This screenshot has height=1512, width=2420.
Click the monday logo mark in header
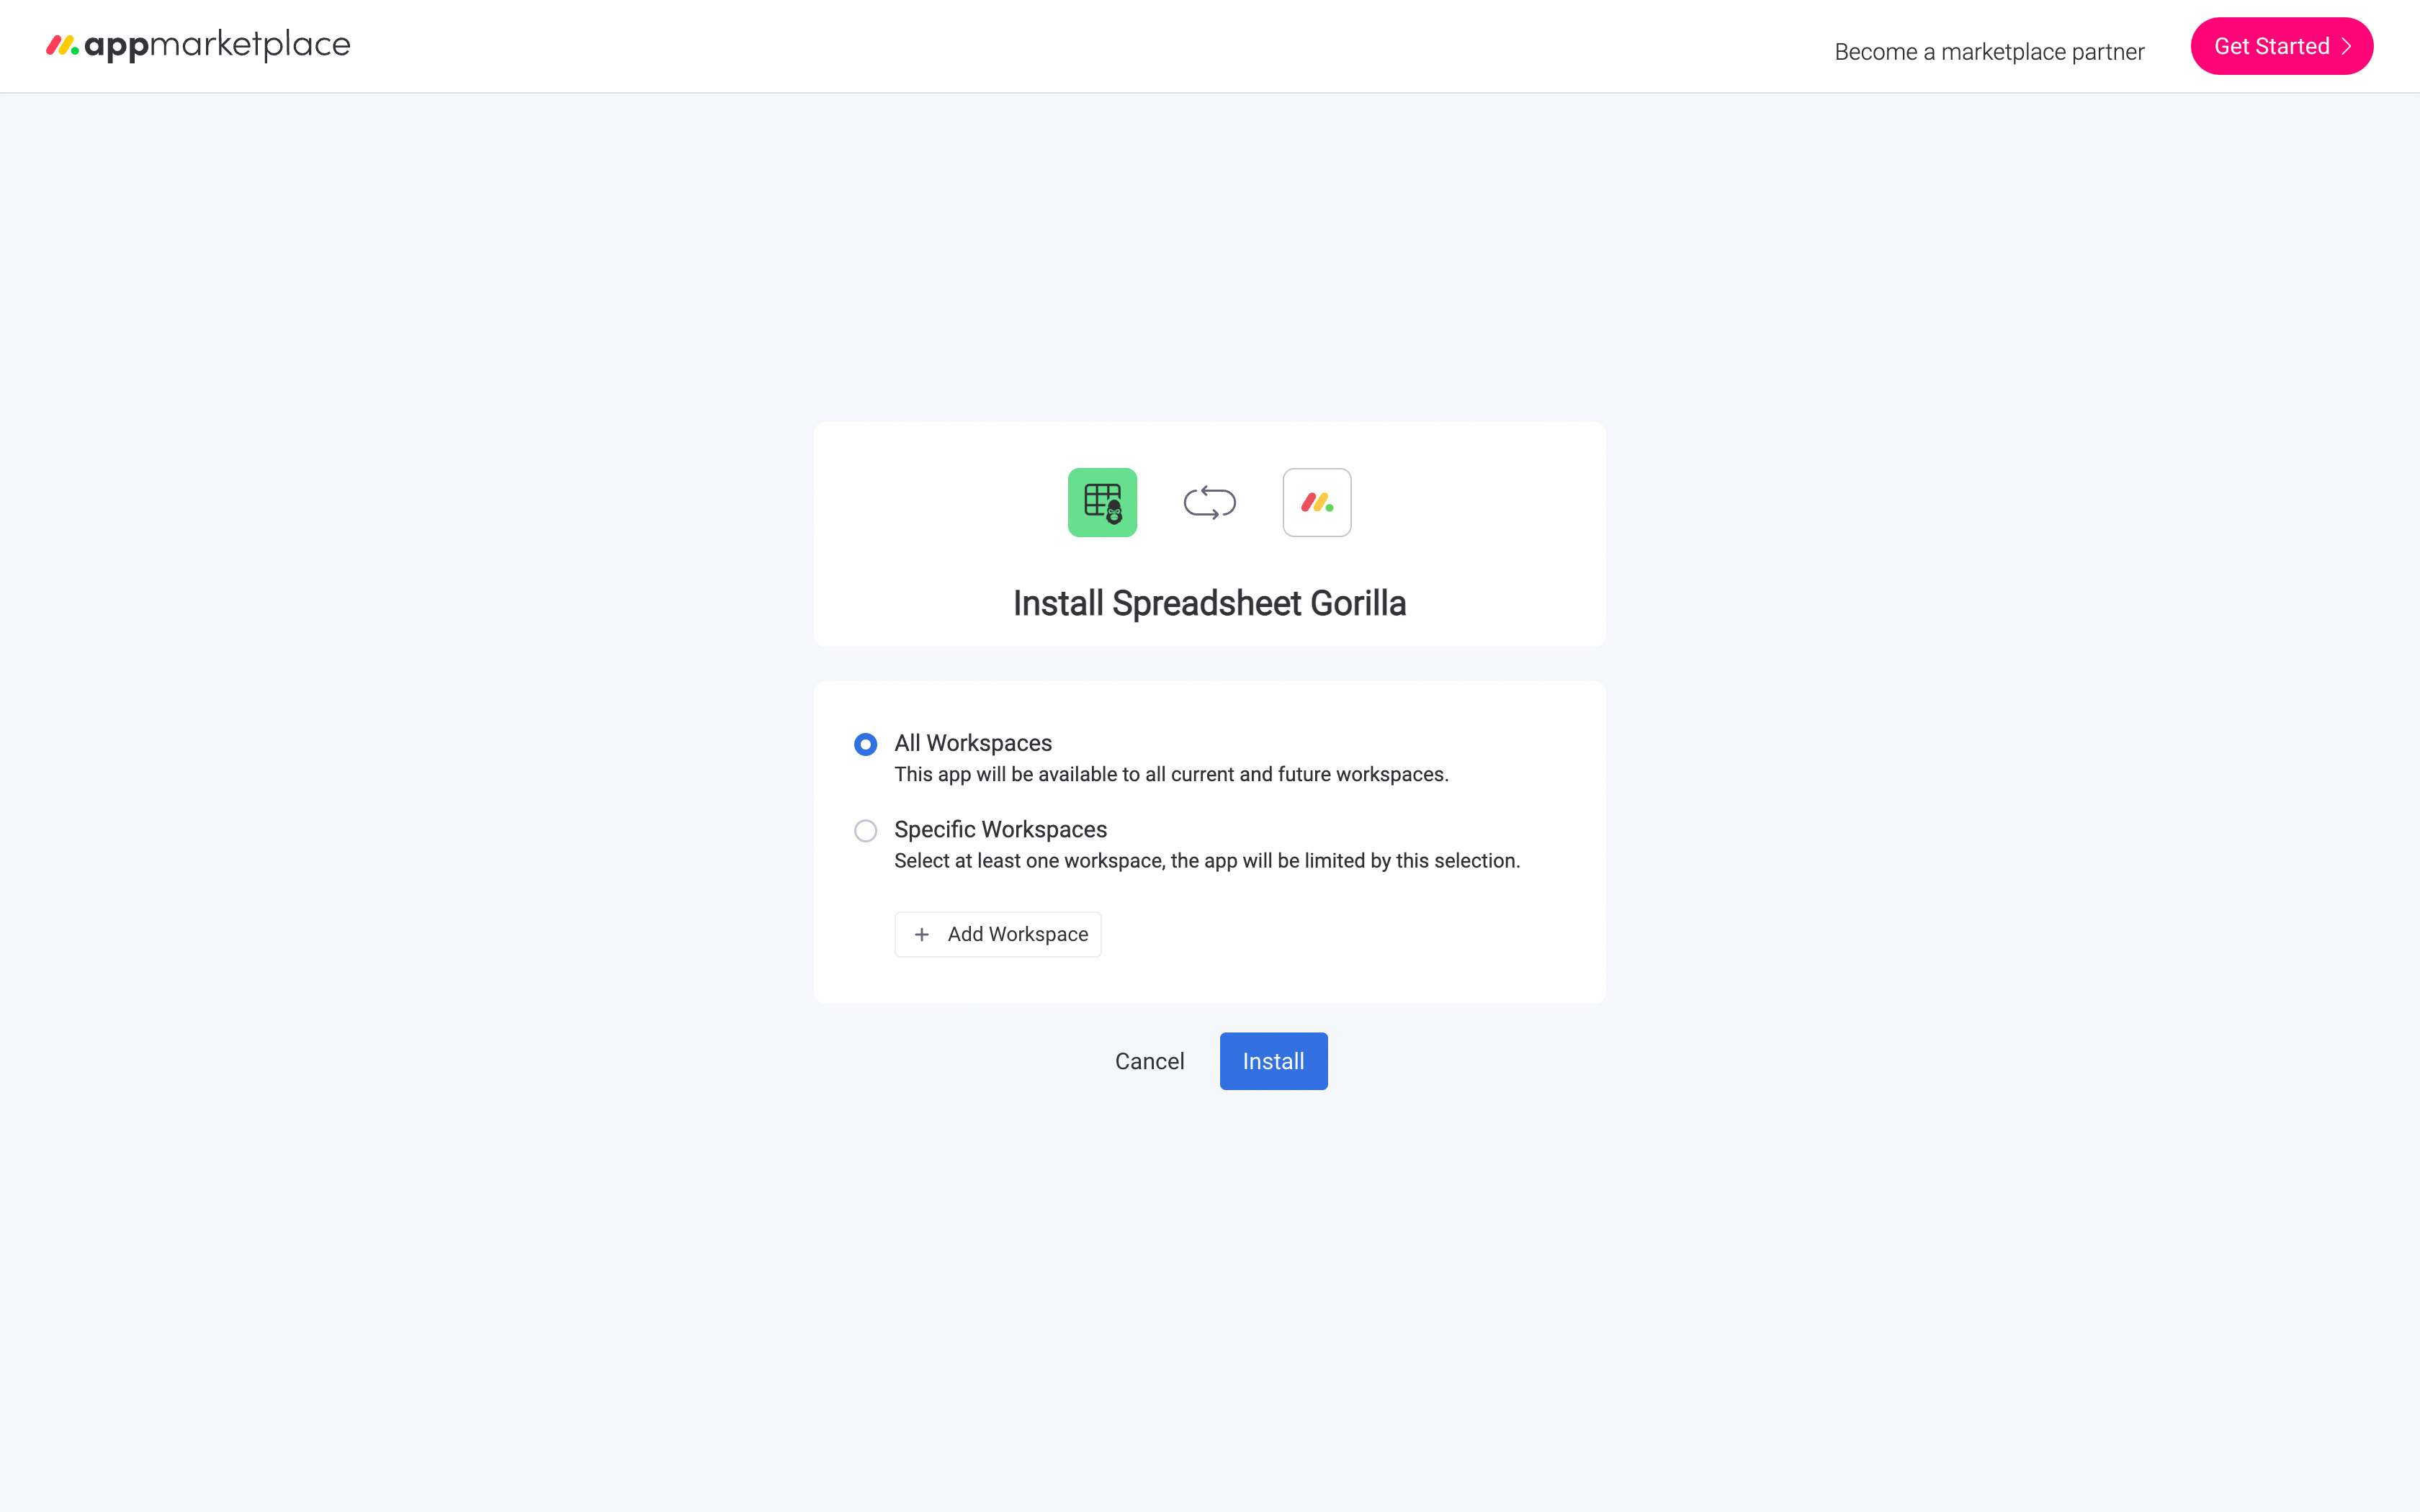[62, 46]
